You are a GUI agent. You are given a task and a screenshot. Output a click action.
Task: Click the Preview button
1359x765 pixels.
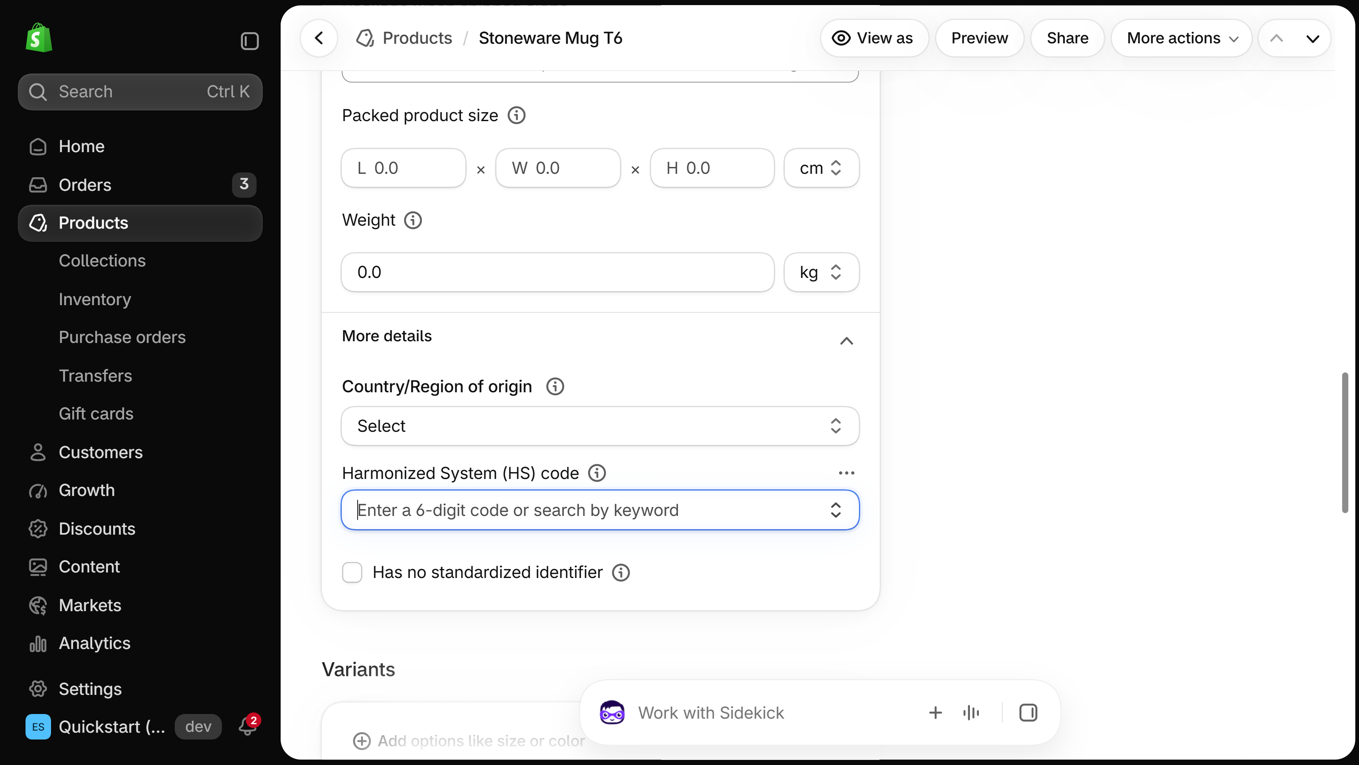tap(980, 38)
